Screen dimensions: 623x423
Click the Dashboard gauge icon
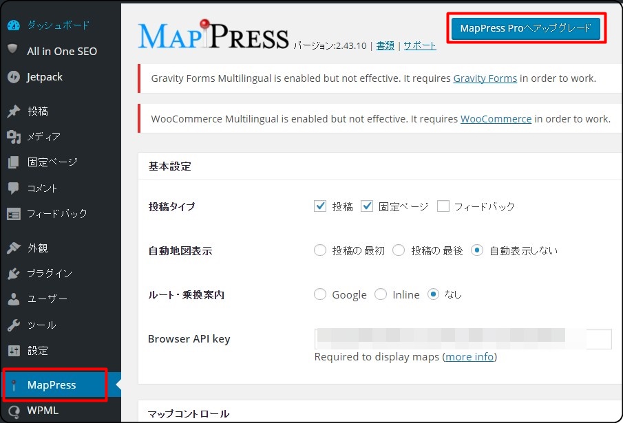pyautogui.click(x=14, y=25)
